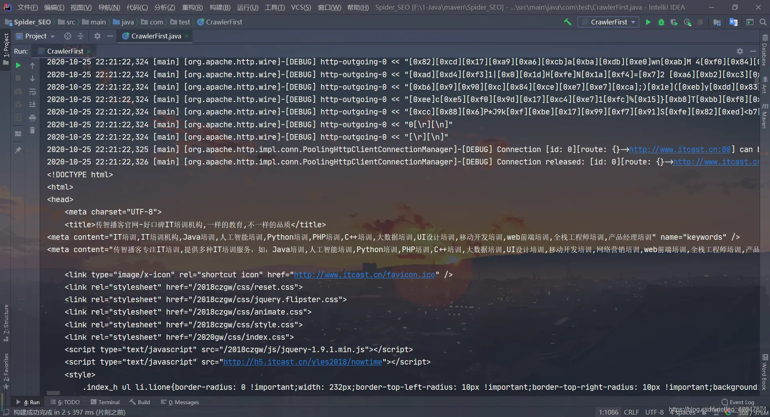
Task: Open Run panel settings gear
Action: click(x=740, y=51)
